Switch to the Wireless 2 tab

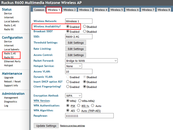click(x=70, y=10)
